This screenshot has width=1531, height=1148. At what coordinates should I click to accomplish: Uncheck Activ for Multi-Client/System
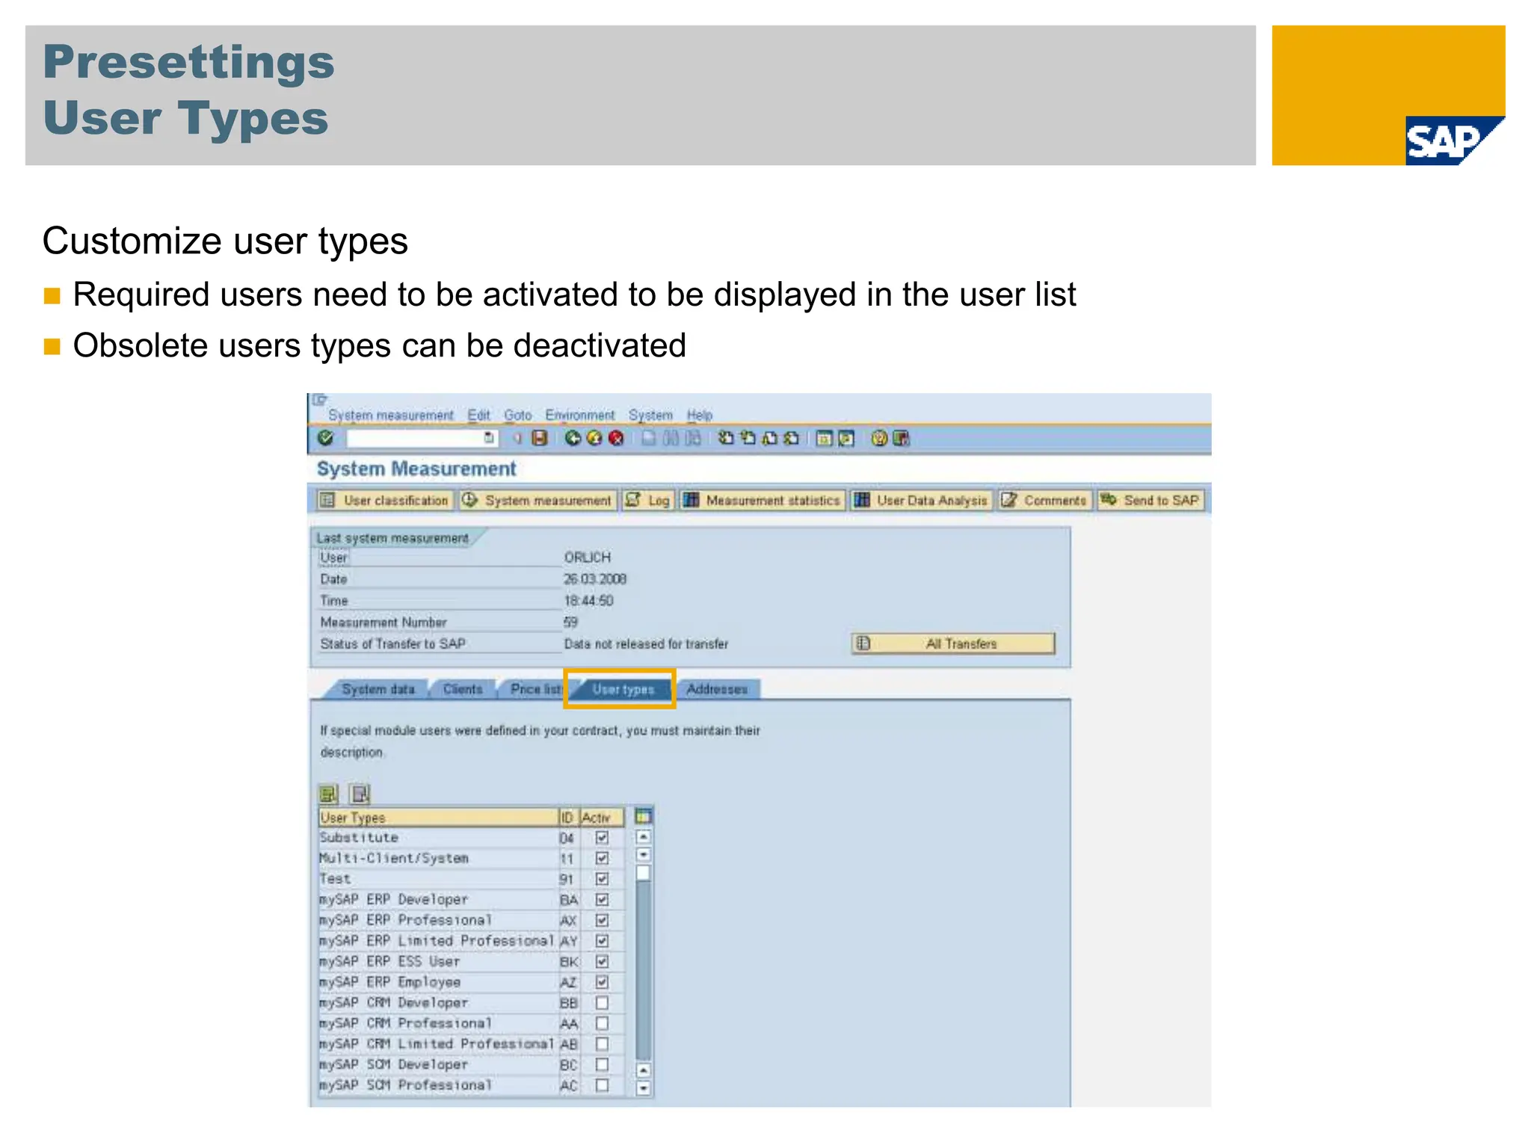(602, 858)
